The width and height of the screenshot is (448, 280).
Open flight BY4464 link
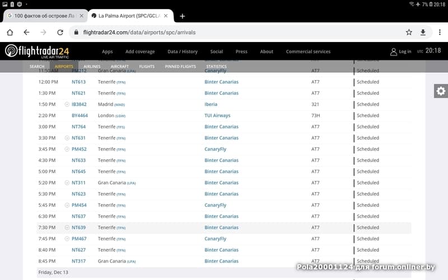(80, 115)
